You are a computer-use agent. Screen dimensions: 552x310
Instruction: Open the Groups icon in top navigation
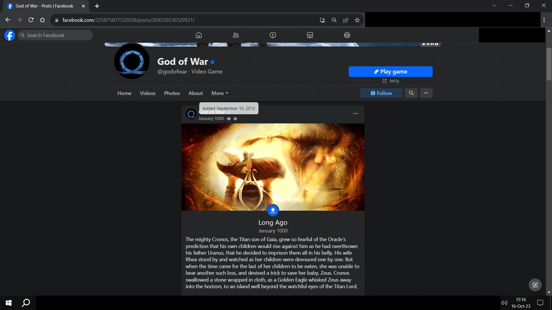coord(347,35)
